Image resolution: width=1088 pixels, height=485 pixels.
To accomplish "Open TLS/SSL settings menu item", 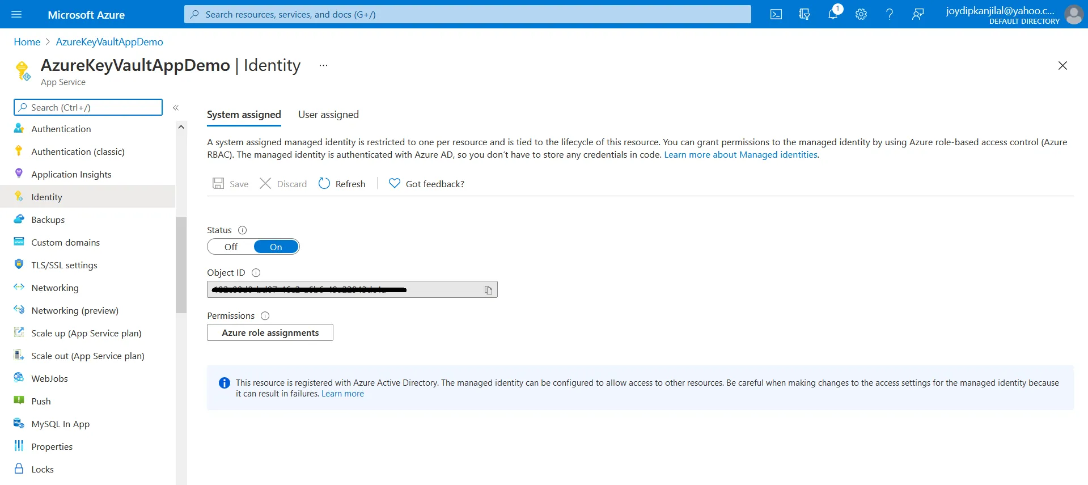I will pyautogui.click(x=88, y=265).
